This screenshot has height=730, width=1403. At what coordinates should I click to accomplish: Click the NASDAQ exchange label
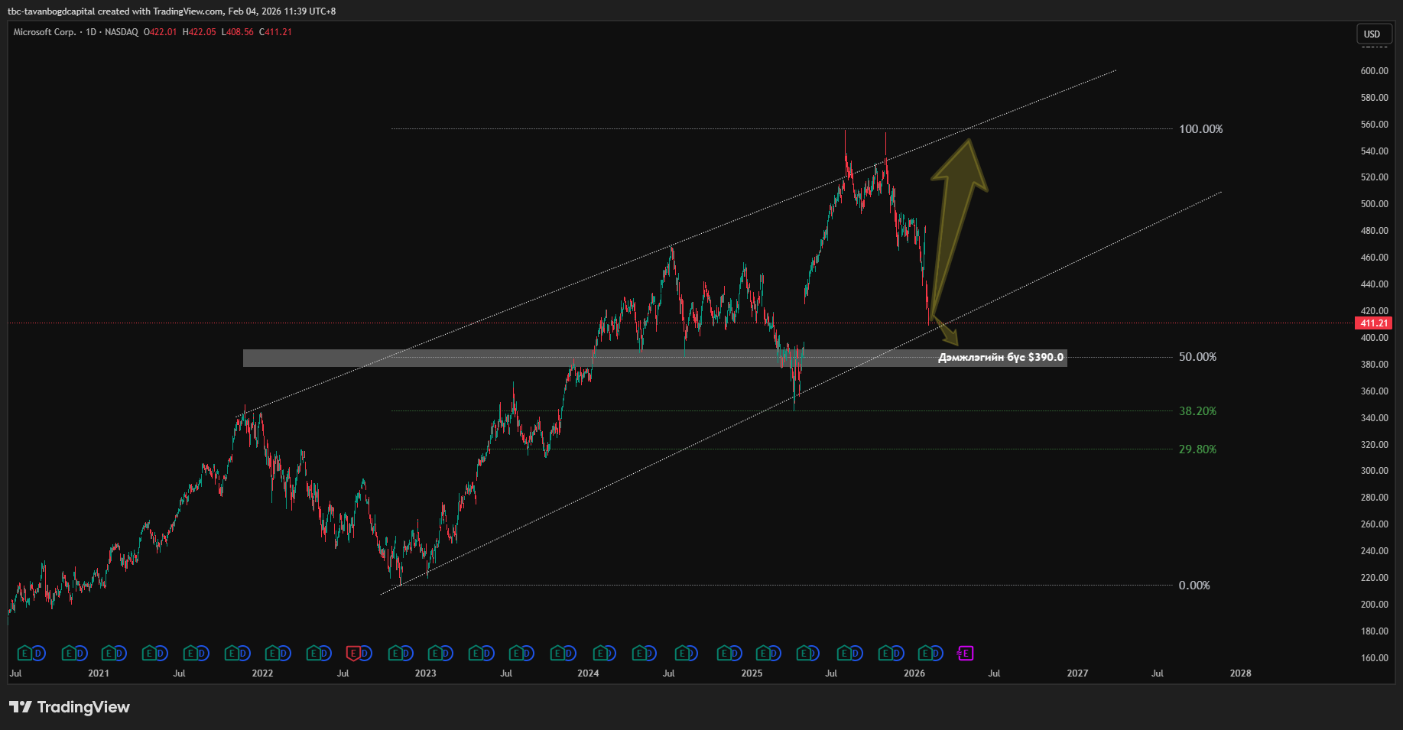[x=122, y=32]
